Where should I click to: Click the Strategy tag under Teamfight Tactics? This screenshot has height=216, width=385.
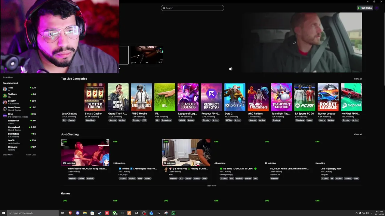pos(276,120)
